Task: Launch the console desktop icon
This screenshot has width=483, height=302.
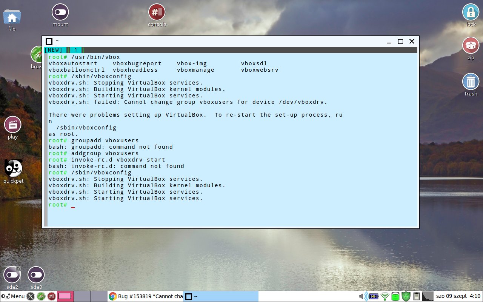Action: [157, 12]
